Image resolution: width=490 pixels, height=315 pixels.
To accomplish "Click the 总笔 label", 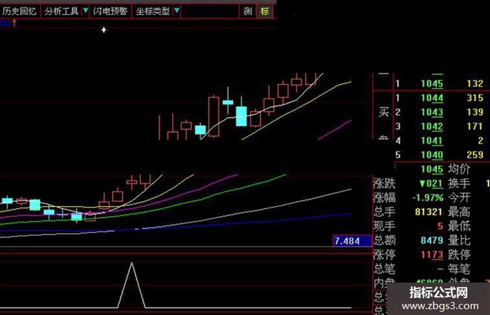I will [x=385, y=269].
